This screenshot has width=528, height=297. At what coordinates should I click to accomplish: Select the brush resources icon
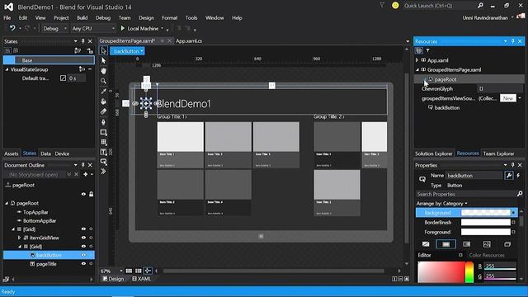[x=507, y=244]
